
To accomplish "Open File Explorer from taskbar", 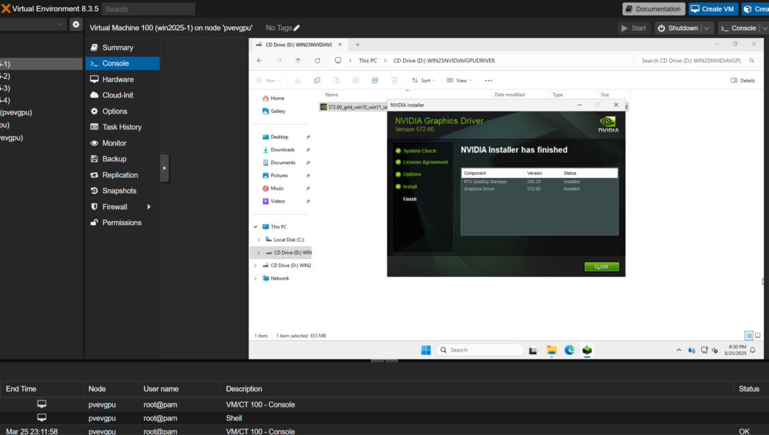I will (551, 350).
